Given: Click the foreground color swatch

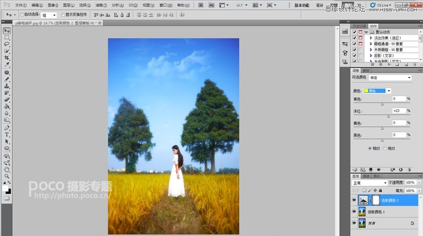Looking at the screenshot, I should (6, 188).
